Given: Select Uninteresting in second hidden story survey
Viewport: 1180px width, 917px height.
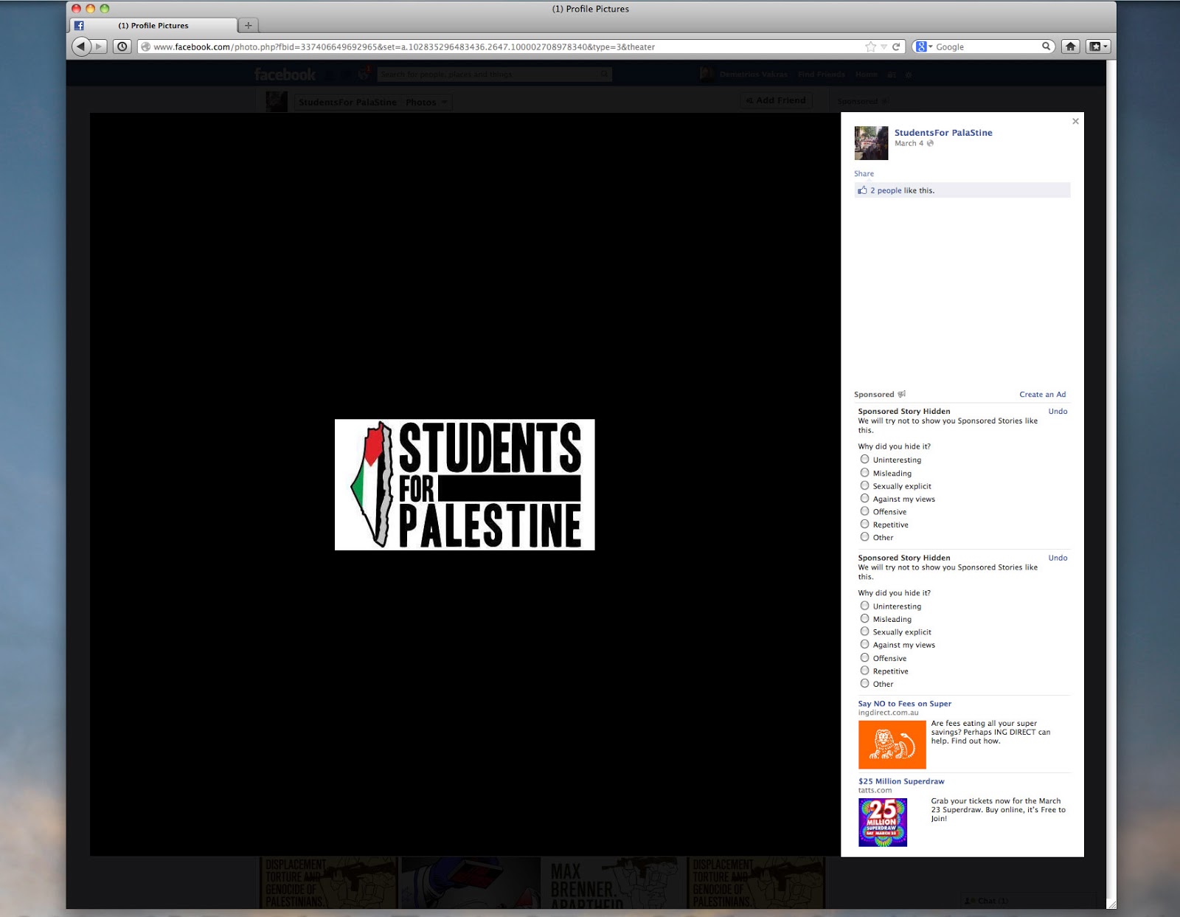Looking at the screenshot, I should (x=864, y=606).
